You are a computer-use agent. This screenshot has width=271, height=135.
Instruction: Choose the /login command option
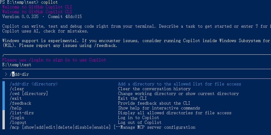(17, 118)
